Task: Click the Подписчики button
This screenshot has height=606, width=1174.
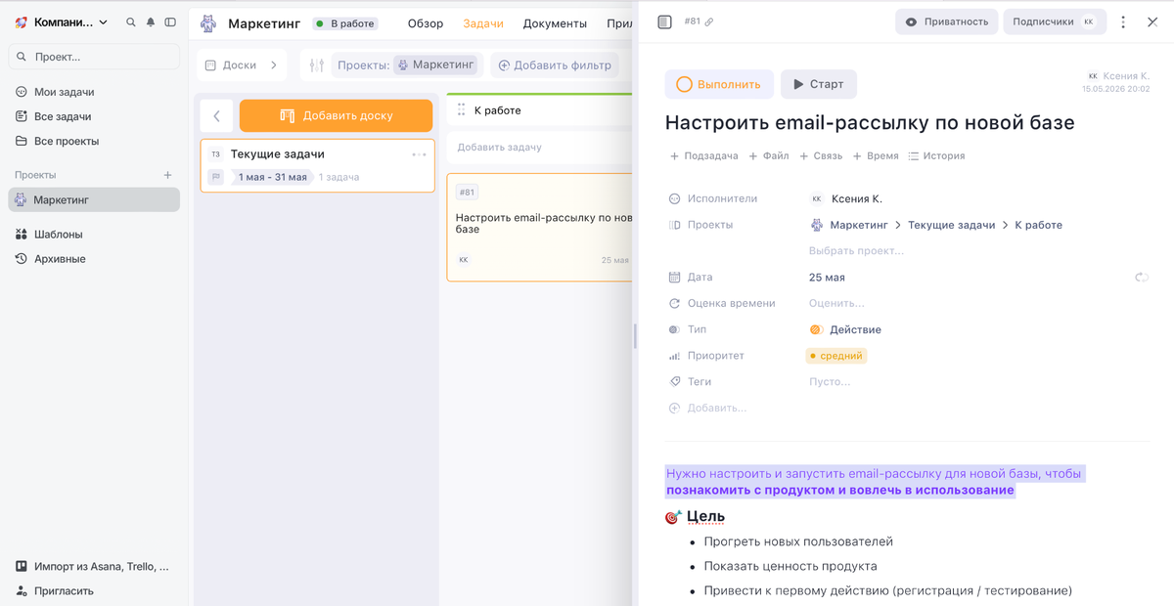Action: 1054,22
